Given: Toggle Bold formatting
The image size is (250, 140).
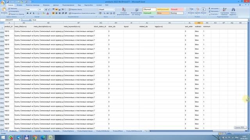Looking at the screenshot, I should [27, 13].
